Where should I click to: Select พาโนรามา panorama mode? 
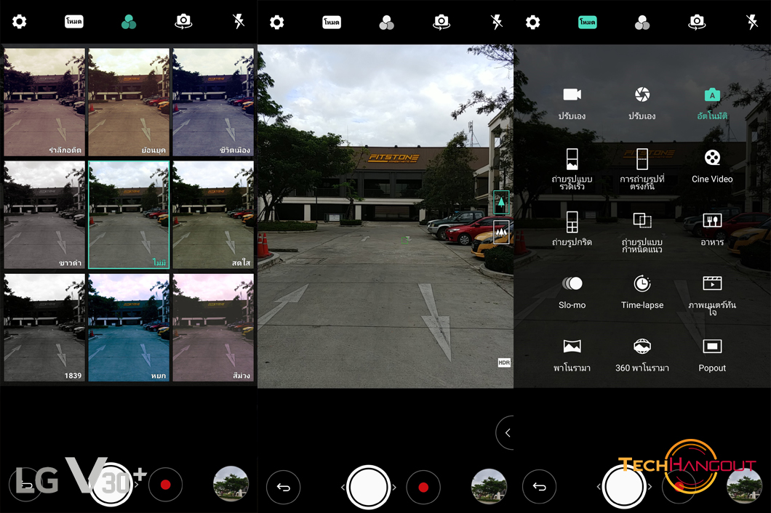572,356
